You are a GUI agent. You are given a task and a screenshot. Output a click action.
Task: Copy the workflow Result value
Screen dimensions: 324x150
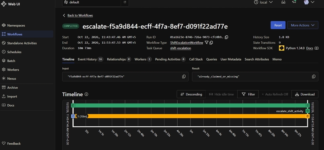coord(314,77)
